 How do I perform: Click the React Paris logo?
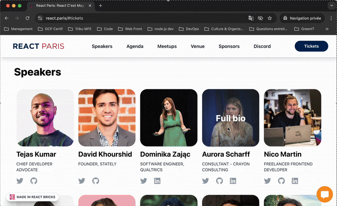click(x=38, y=46)
